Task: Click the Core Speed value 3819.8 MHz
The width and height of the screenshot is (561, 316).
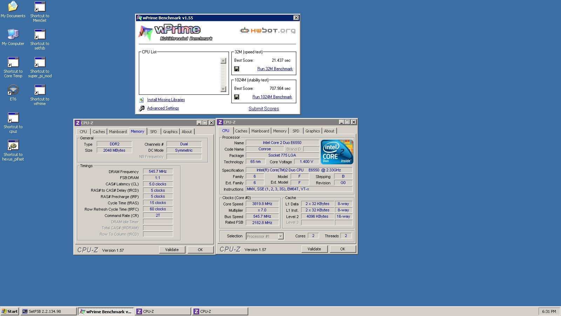Action: pos(262,204)
